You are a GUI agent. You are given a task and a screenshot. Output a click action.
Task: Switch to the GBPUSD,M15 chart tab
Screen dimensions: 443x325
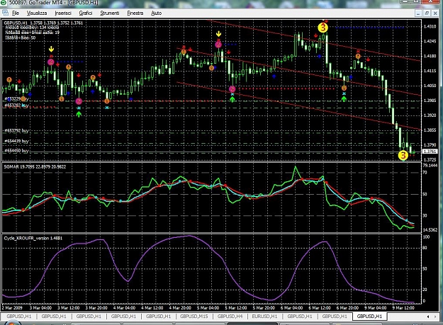[194, 317]
